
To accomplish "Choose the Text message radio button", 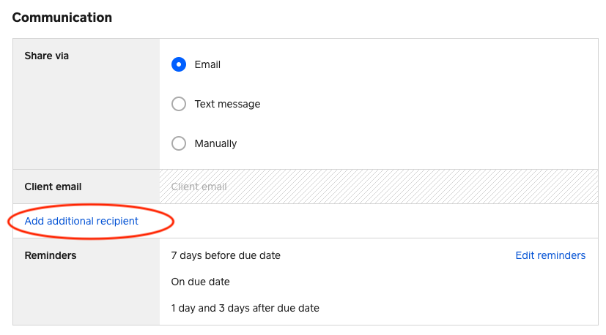I will [x=178, y=104].
